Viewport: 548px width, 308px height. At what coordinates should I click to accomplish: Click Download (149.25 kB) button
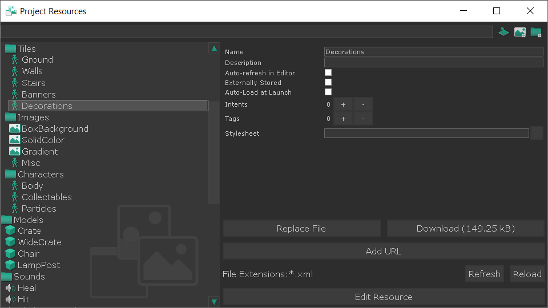coord(466,228)
